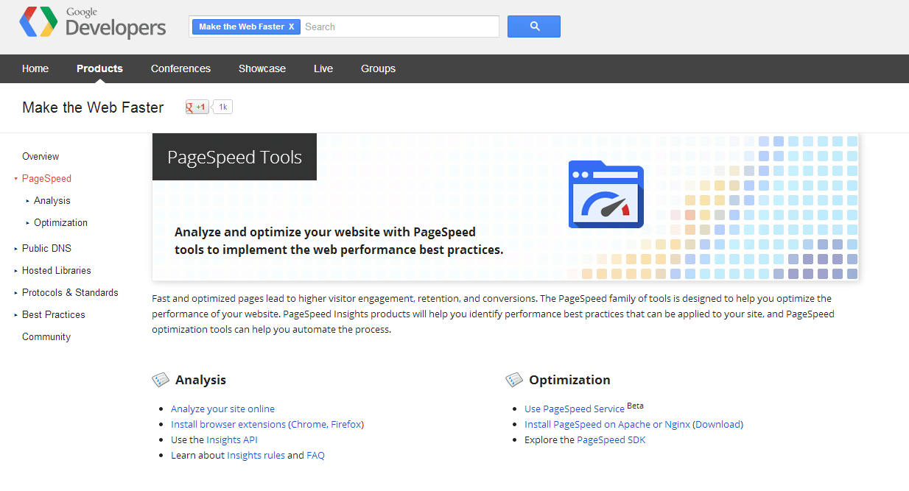Go to the Conferences nav item

[180, 68]
